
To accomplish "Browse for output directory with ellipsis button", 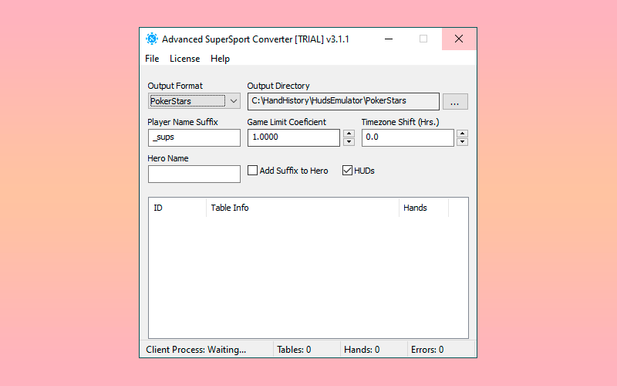I will point(455,101).
